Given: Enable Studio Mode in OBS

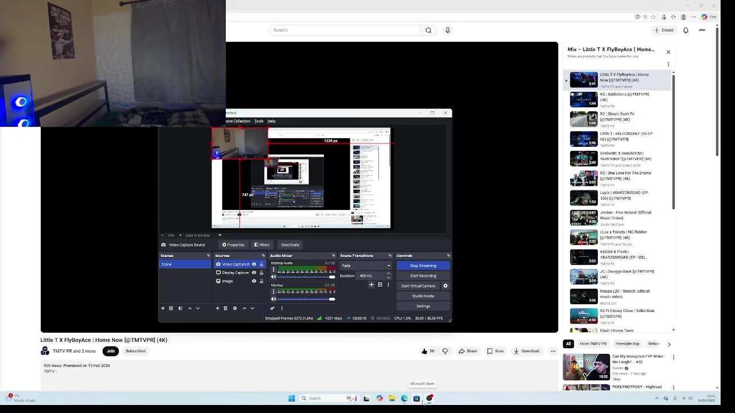Looking at the screenshot, I should pos(423,296).
